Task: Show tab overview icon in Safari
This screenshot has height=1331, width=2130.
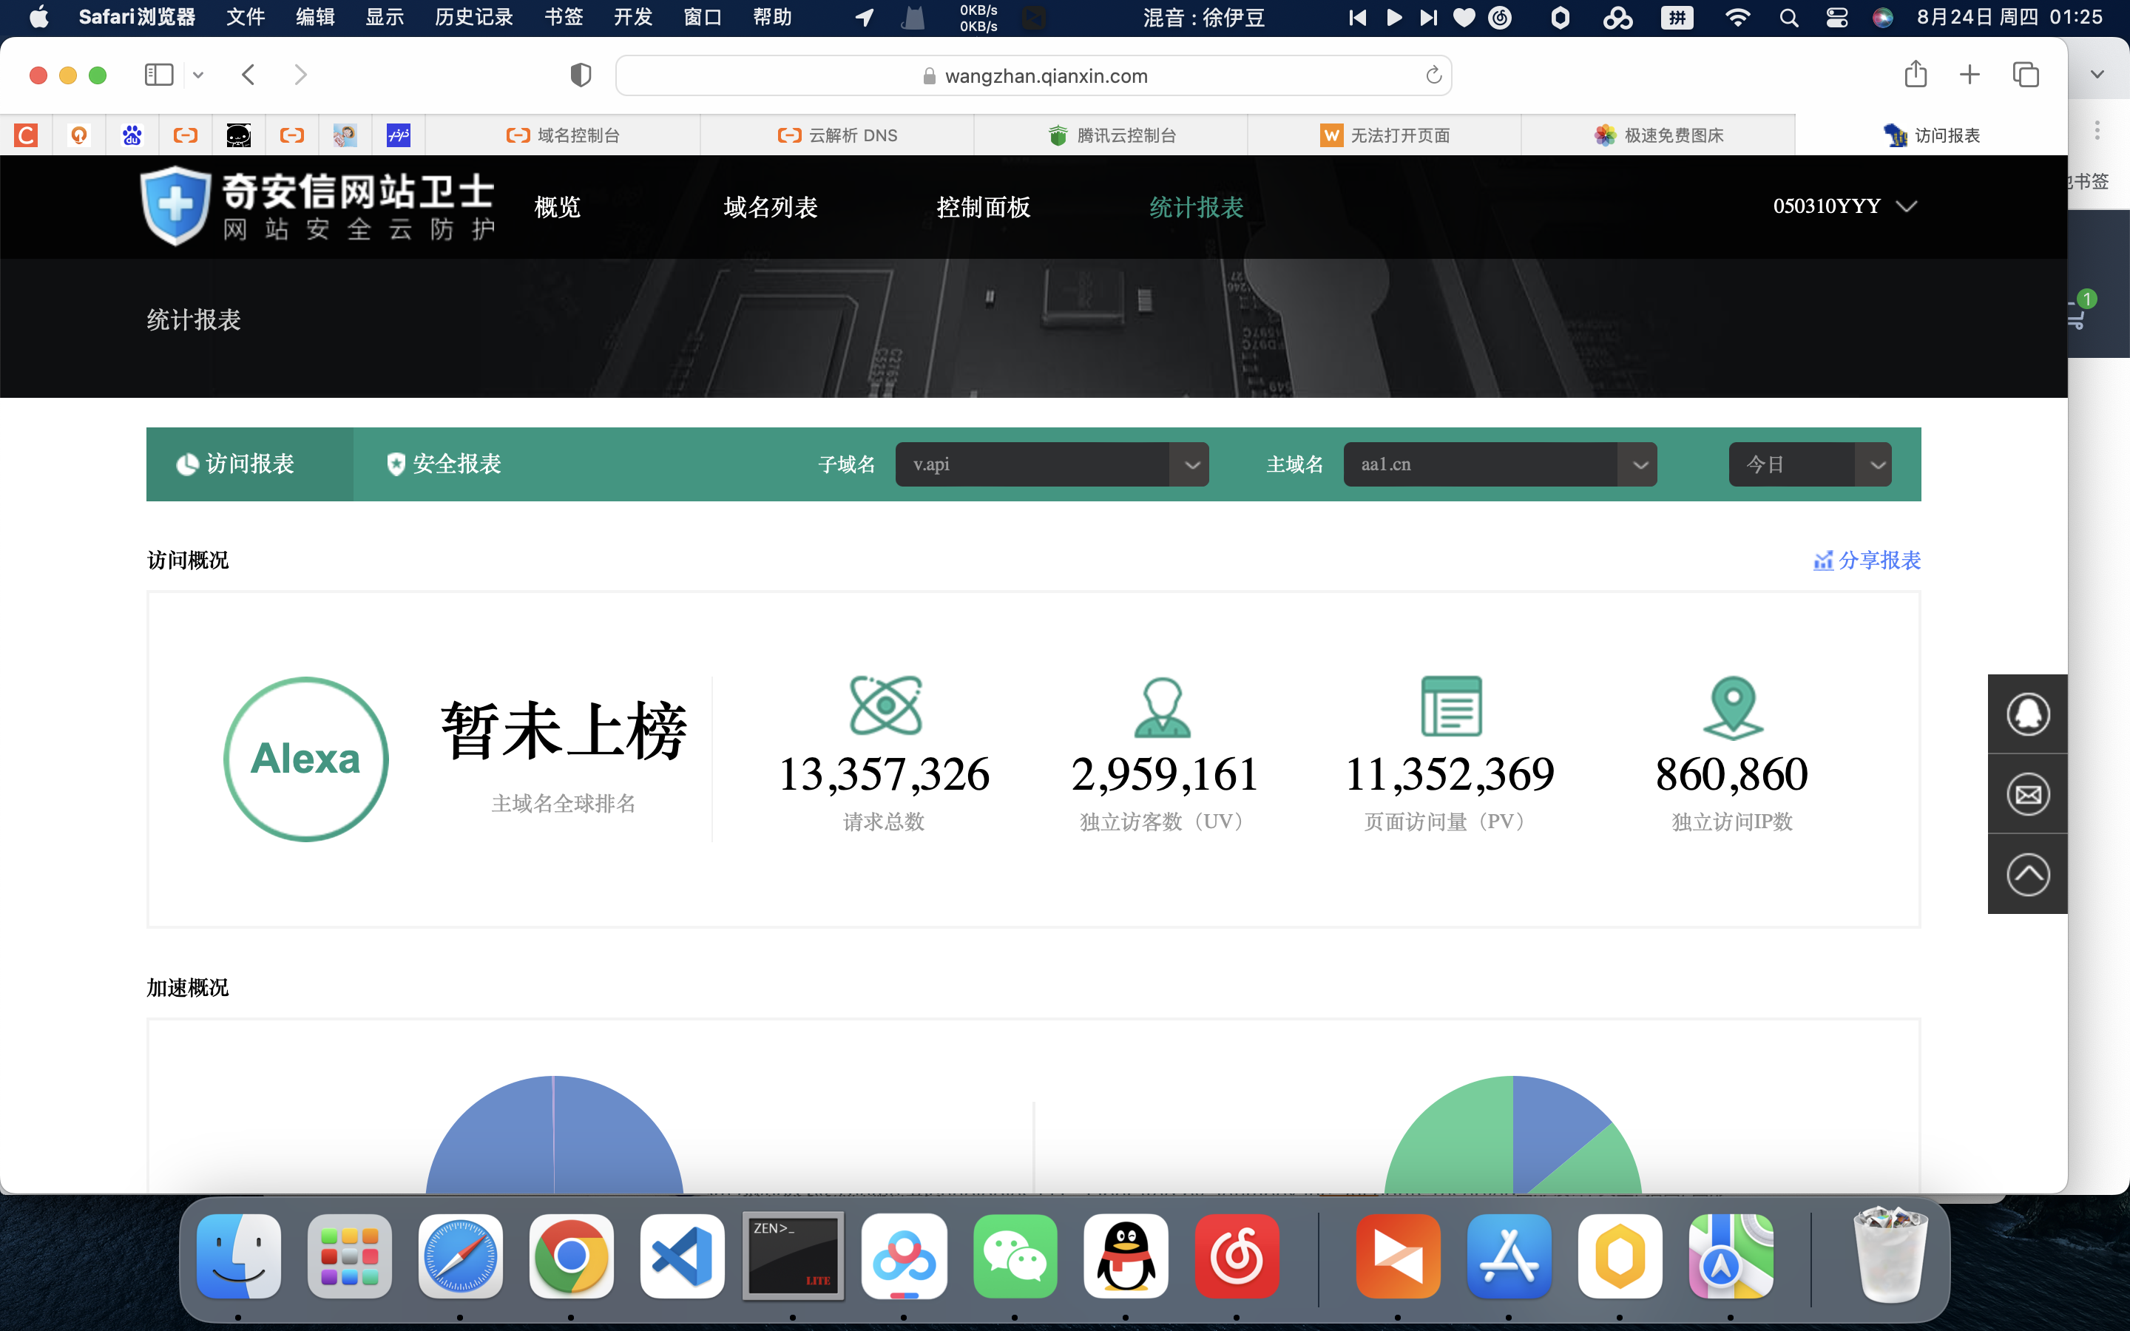Action: point(2025,75)
